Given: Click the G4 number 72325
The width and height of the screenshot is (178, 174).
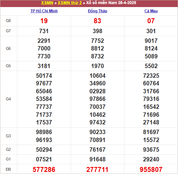Looking at the screenshot, I should 151,76.
